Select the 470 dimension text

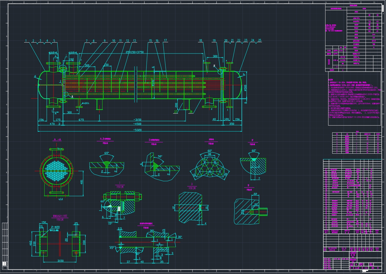click(52, 124)
